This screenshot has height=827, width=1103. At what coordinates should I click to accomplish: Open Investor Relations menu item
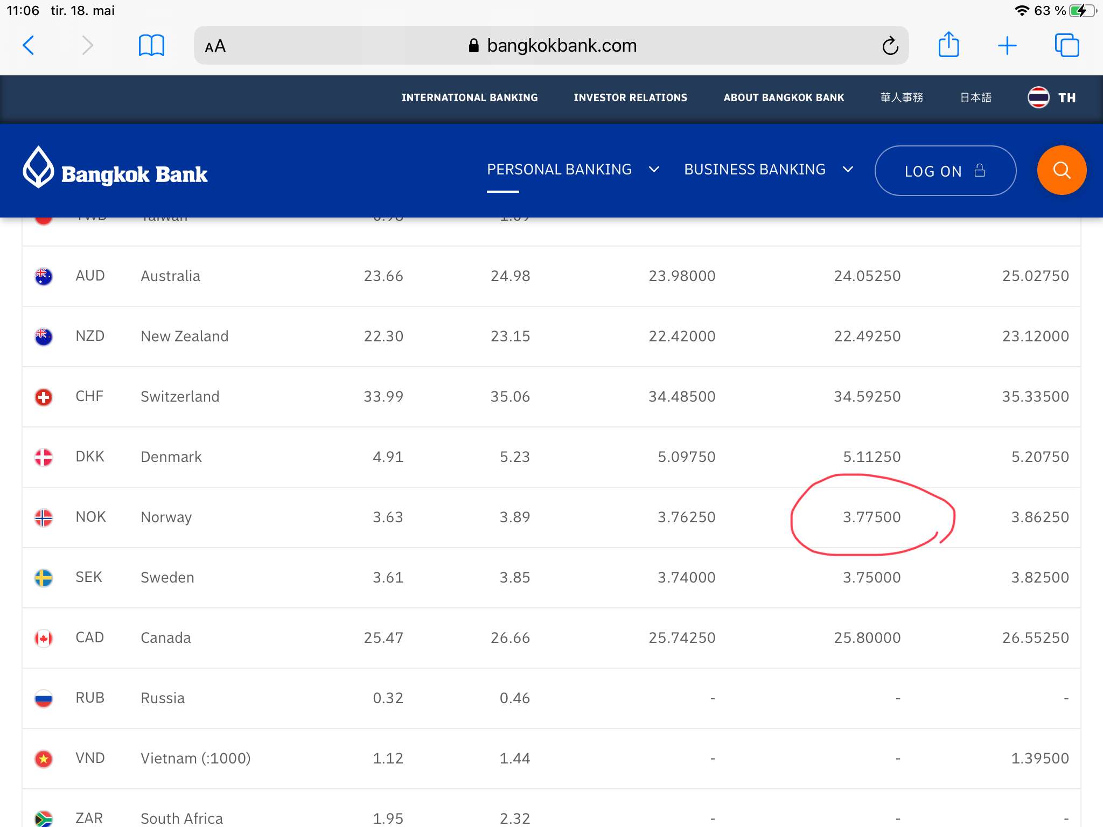click(630, 97)
